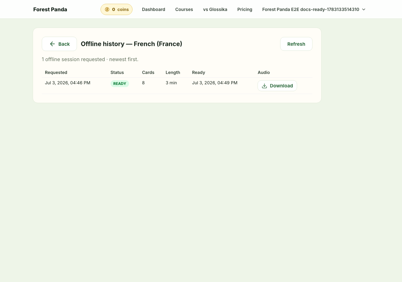Click the Audio column header

pyautogui.click(x=264, y=72)
